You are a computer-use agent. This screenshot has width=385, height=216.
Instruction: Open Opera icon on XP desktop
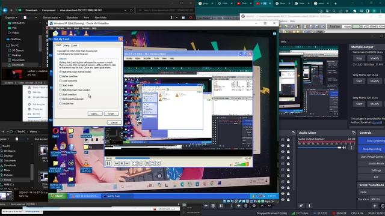coord(56,131)
